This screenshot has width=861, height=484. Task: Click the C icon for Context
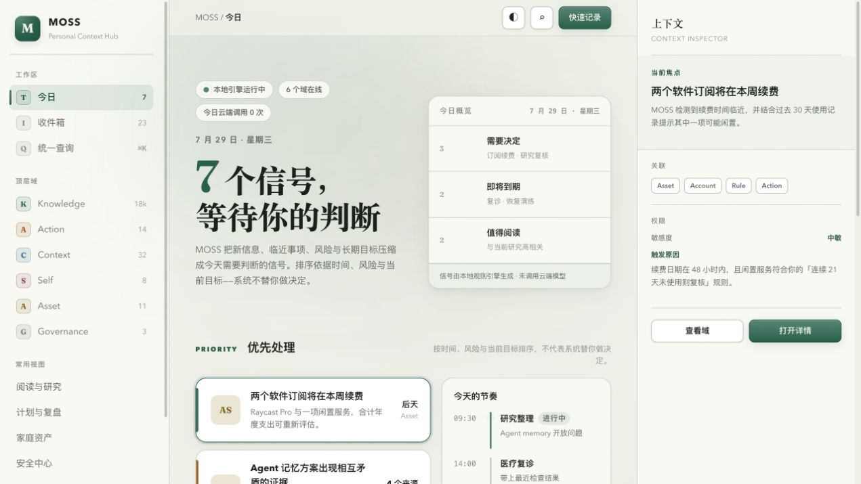[24, 255]
